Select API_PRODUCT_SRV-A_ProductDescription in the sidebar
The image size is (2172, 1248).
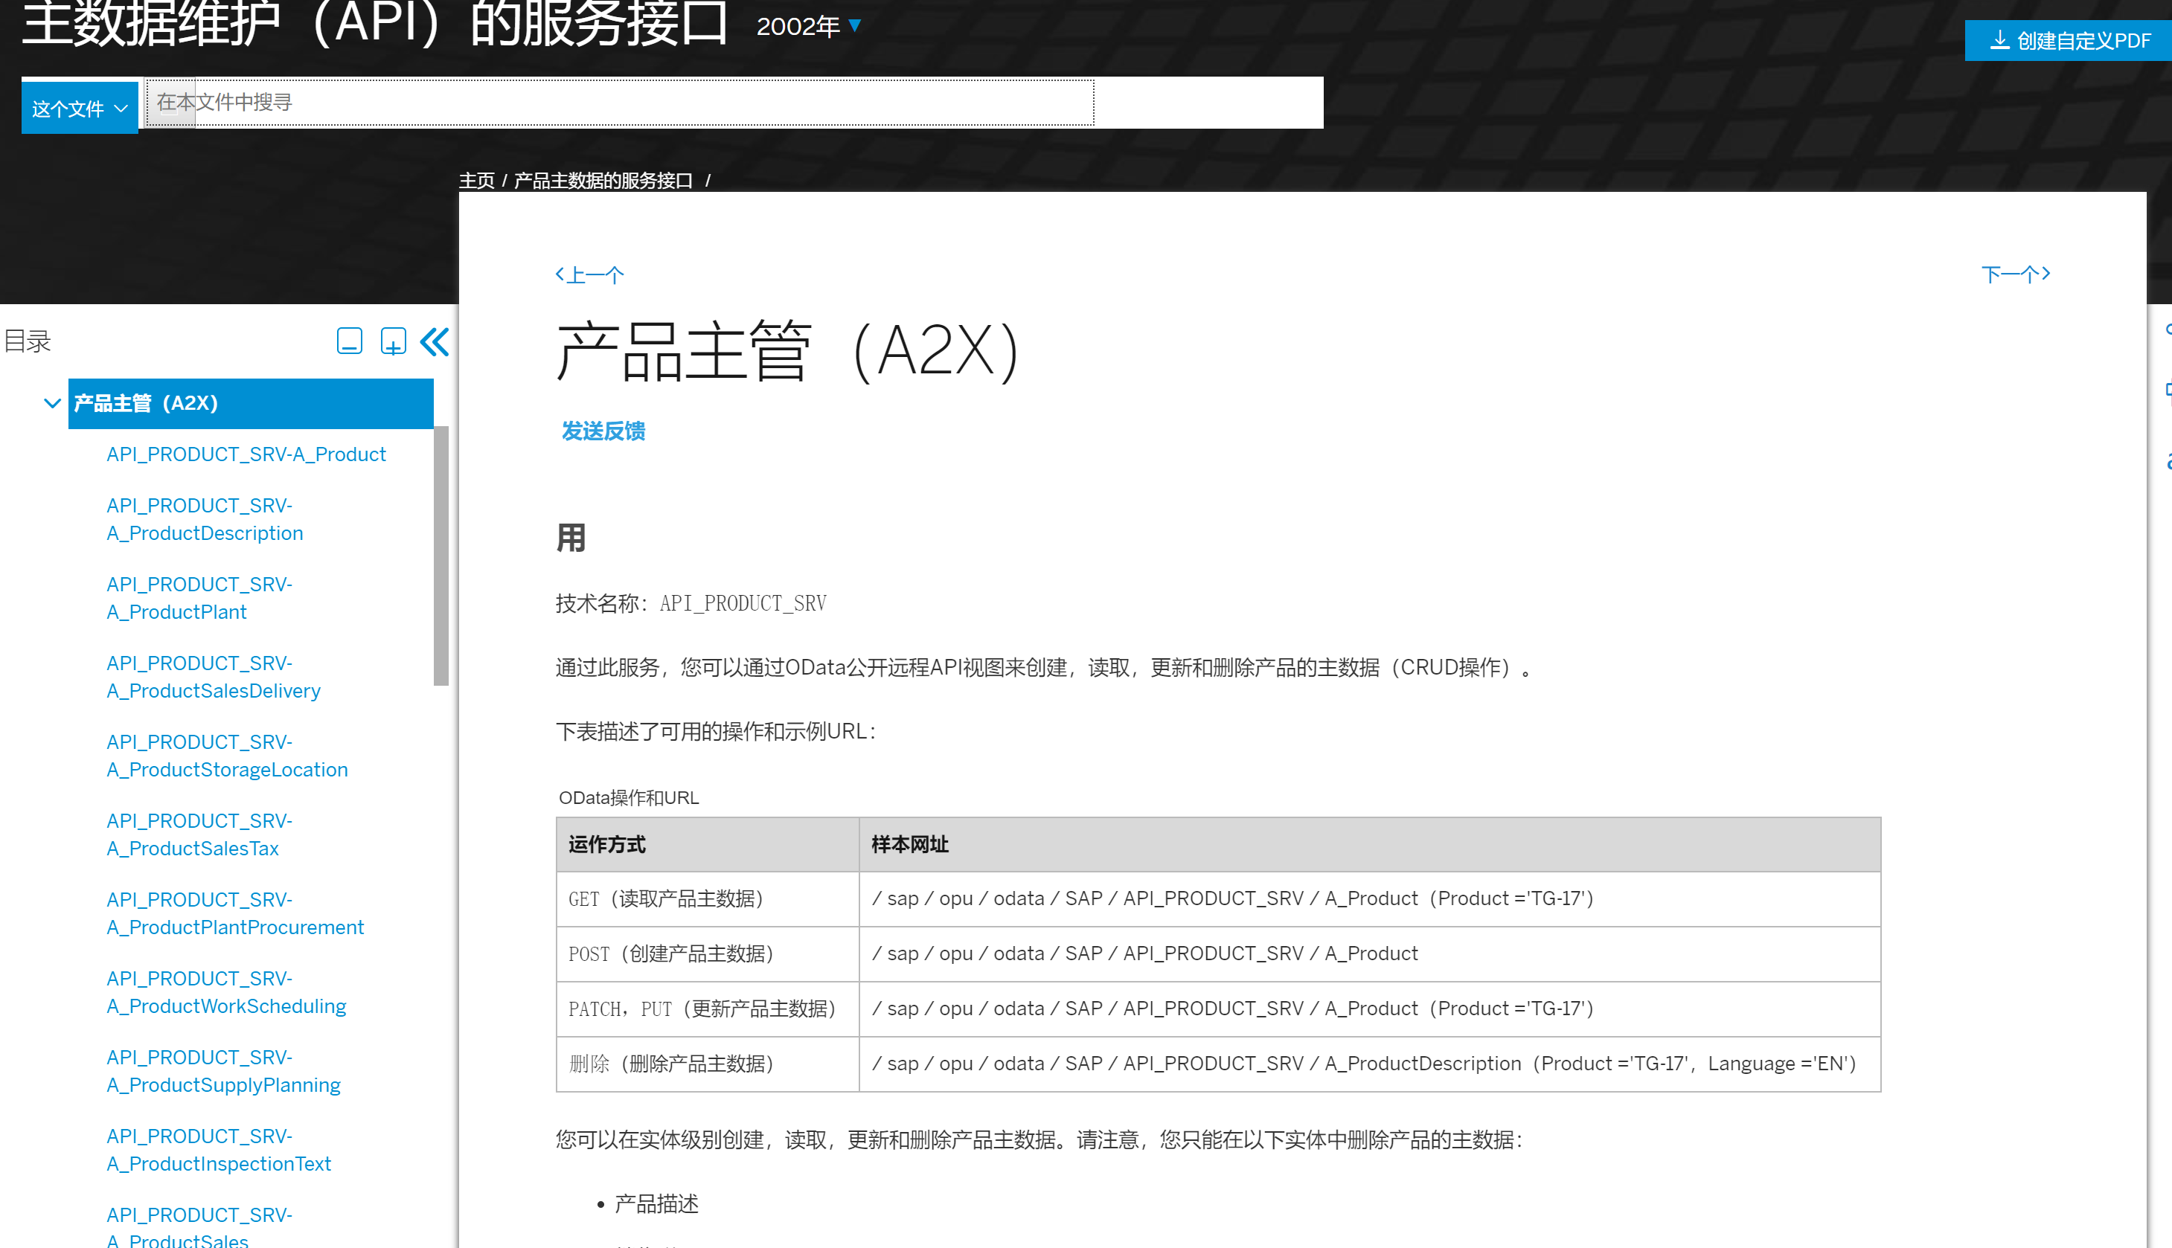(205, 518)
